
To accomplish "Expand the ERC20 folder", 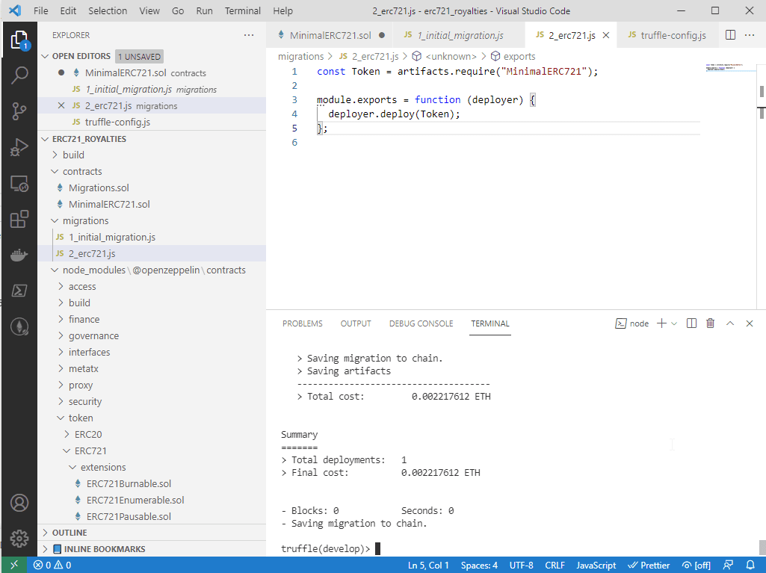I will [67, 434].
